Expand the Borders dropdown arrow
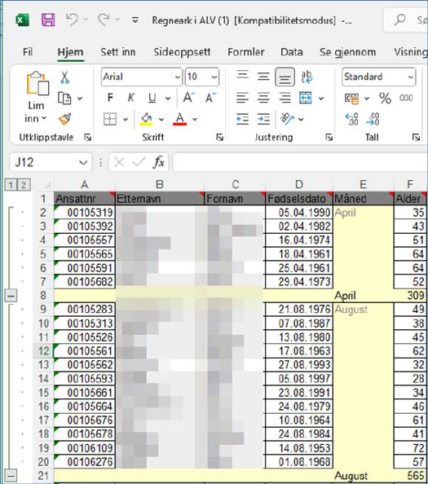 click(x=126, y=119)
